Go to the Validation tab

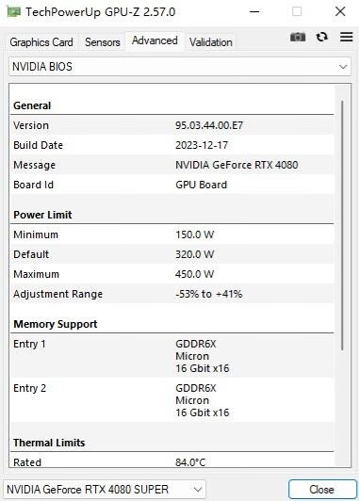click(x=210, y=42)
